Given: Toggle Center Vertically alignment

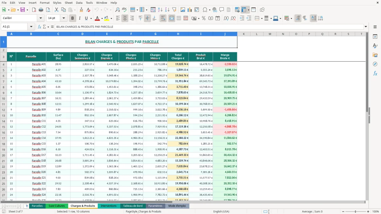Looking at the screenshot, I should pos(147,18).
